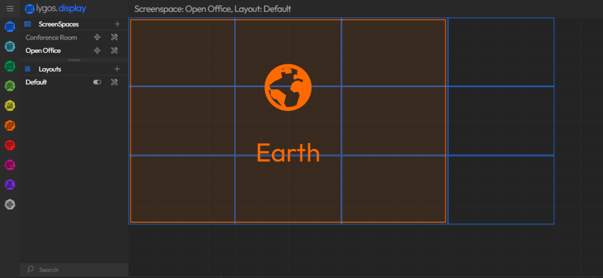Open the light green sidebar icon
The image size is (603, 278).
[x=10, y=86]
